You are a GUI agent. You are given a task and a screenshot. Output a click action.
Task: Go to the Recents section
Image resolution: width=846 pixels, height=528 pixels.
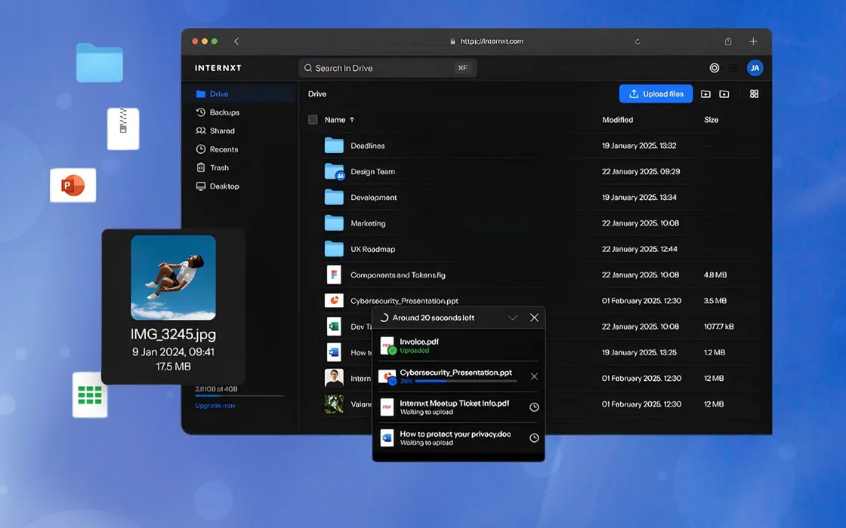(x=221, y=149)
